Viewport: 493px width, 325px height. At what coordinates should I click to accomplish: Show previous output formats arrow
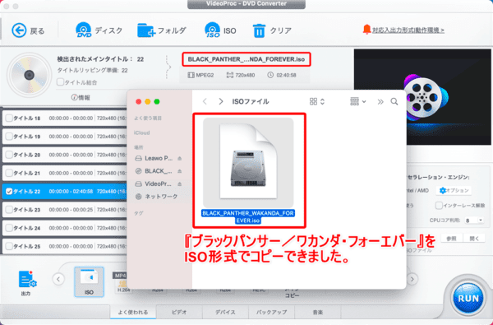(x=58, y=279)
